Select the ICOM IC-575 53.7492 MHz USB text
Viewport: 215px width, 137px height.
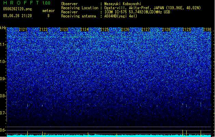(137, 12)
